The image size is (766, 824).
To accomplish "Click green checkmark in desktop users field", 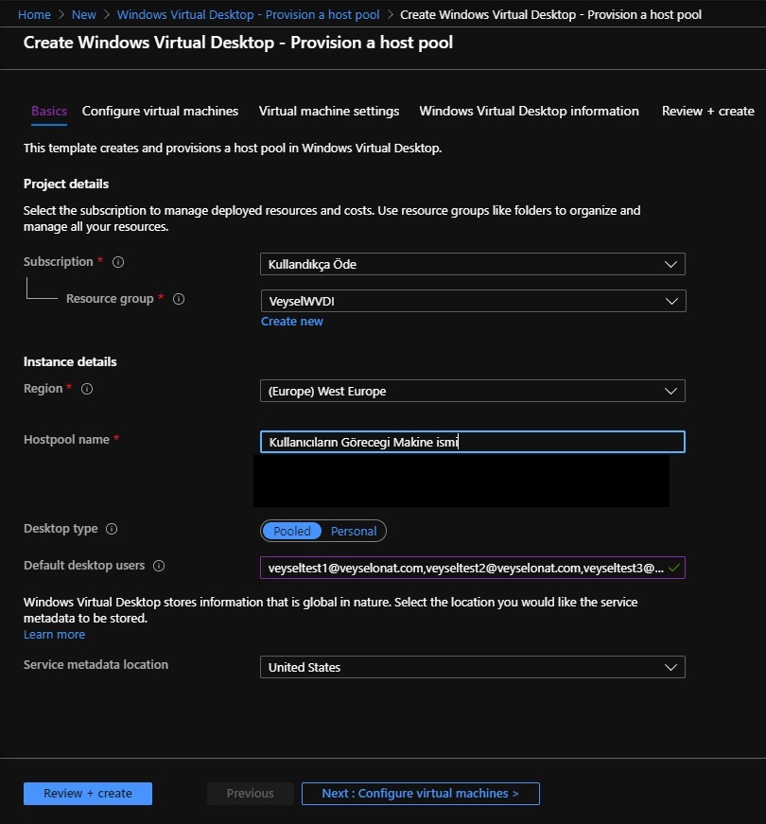I will click(674, 568).
